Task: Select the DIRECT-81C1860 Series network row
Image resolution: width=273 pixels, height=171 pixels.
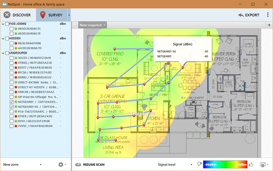Action: click(35, 82)
